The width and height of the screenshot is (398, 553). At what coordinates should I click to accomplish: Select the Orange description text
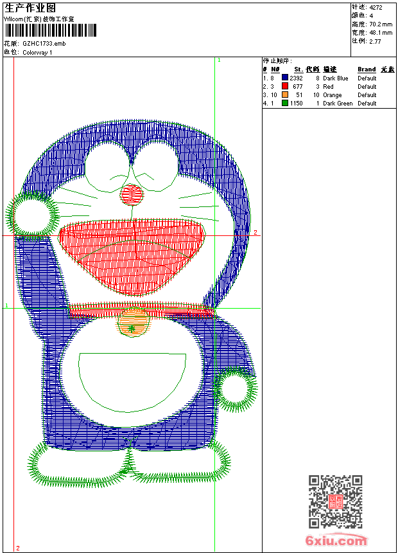pos(332,95)
